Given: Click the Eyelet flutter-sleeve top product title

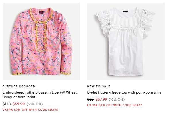Looking at the screenshot, I should (x=124, y=92).
